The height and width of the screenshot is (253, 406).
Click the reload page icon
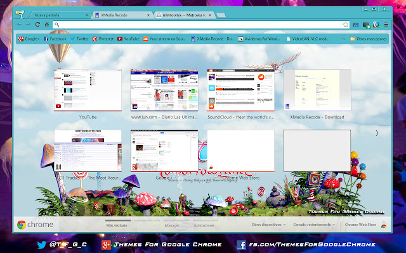click(38, 24)
